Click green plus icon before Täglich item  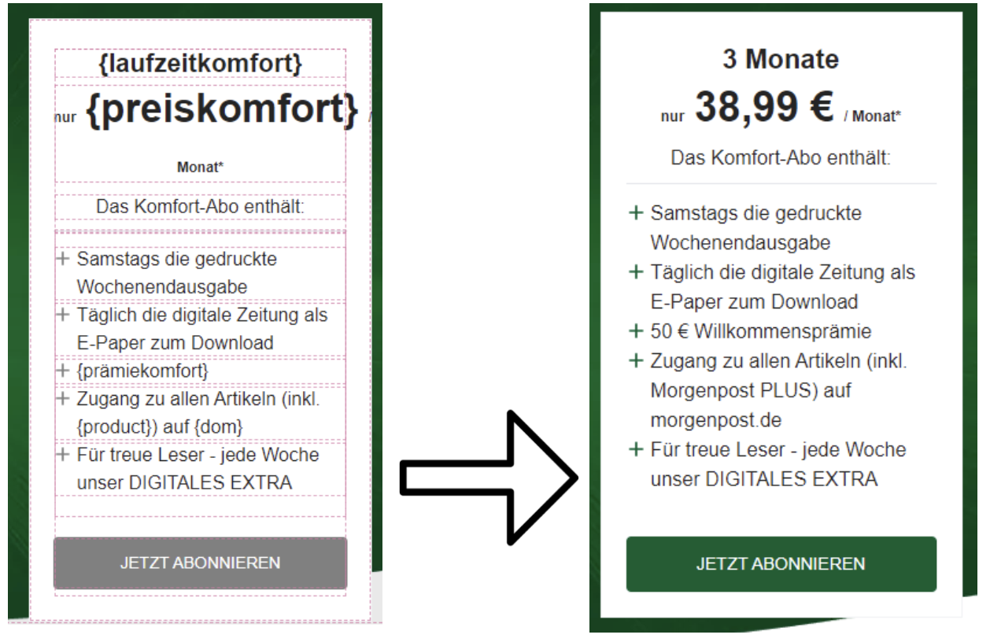[636, 272]
